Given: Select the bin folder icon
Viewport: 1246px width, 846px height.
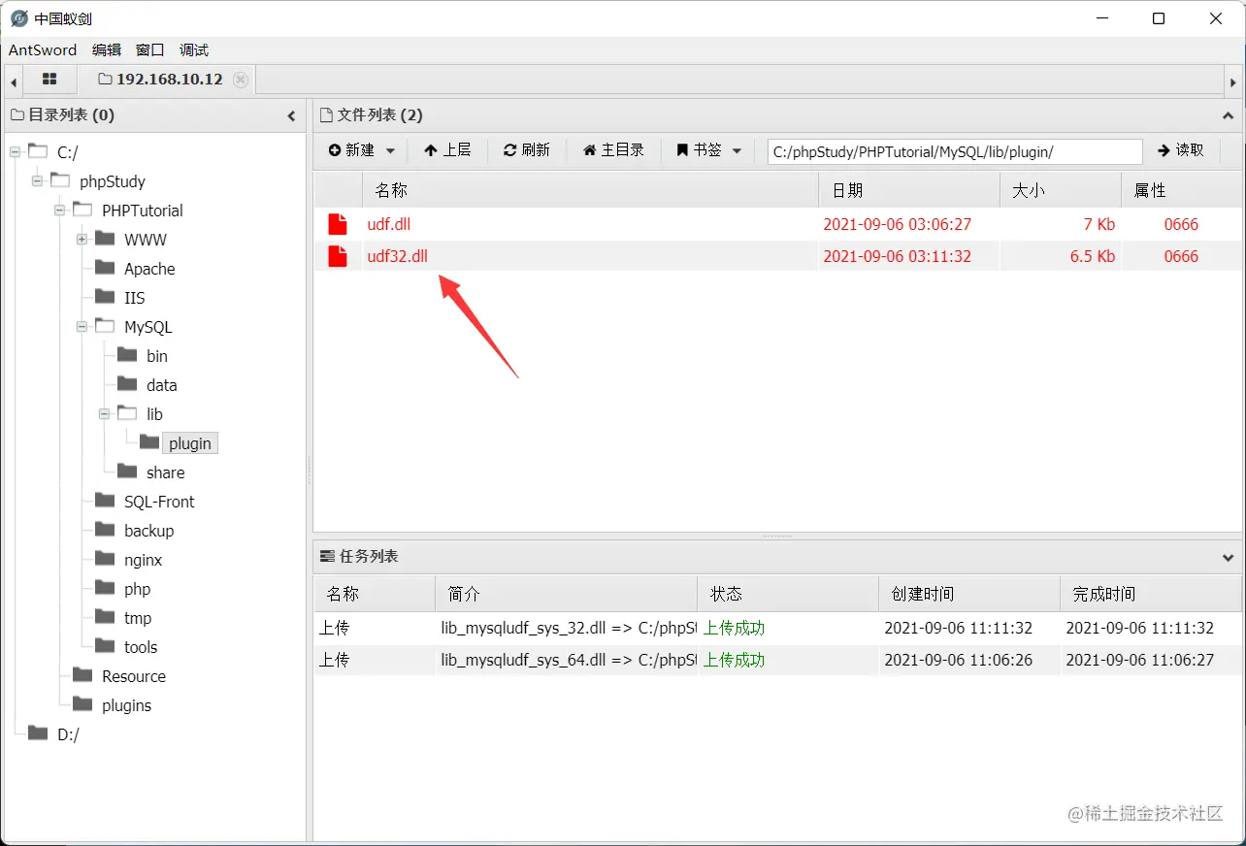Looking at the screenshot, I should point(127,355).
